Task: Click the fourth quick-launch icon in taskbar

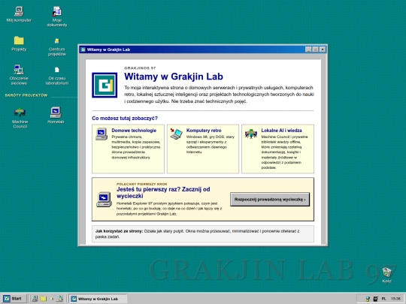Action: pyautogui.click(x=60, y=299)
